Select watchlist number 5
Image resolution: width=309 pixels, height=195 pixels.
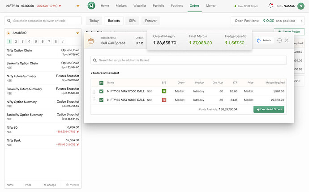click(x=36, y=41)
